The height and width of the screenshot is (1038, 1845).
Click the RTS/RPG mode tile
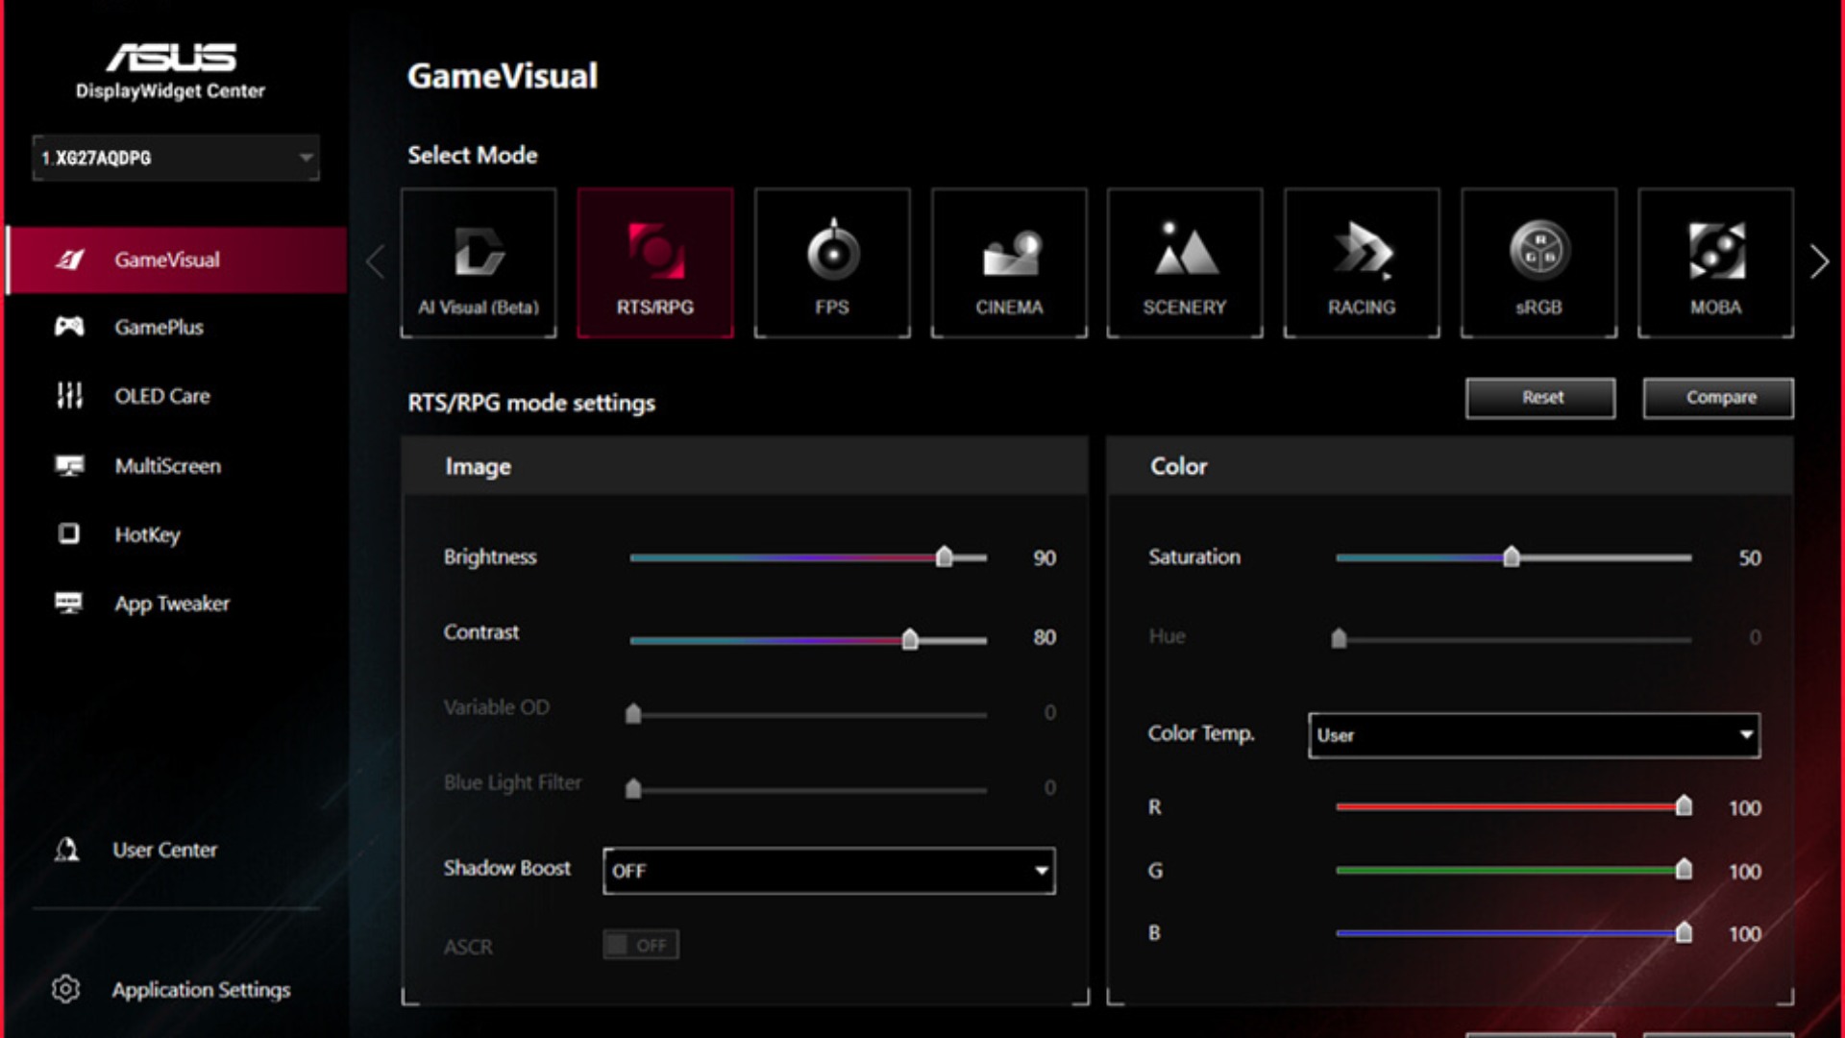click(656, 261)
